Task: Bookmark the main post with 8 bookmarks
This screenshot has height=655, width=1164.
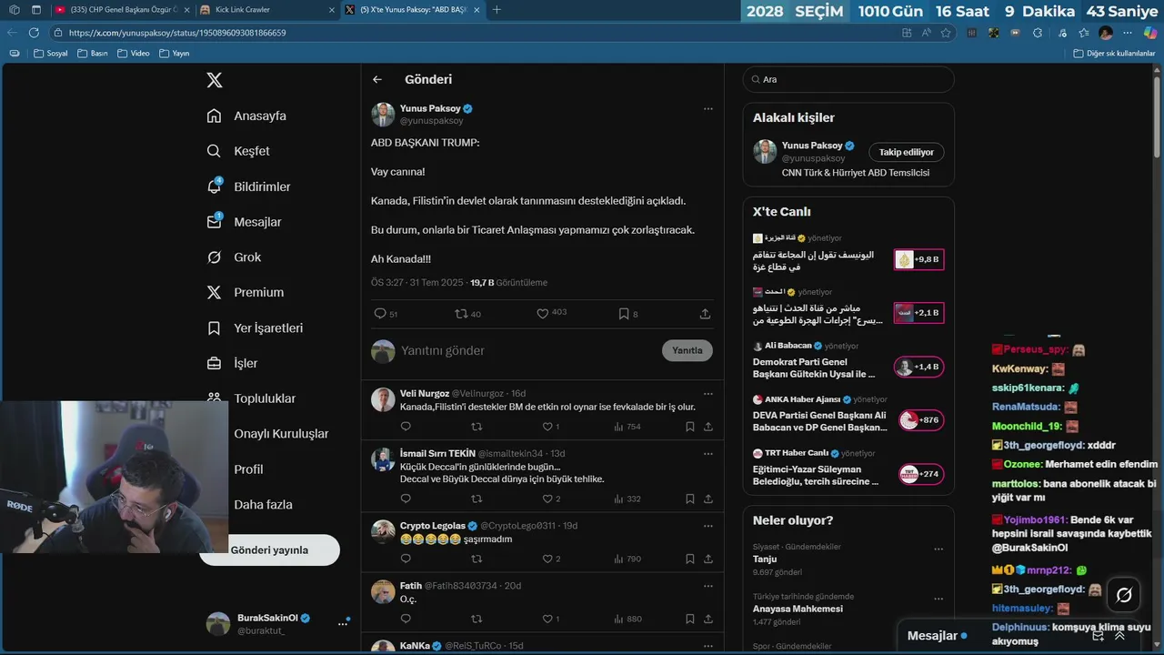Action: (x=624, y=314)
